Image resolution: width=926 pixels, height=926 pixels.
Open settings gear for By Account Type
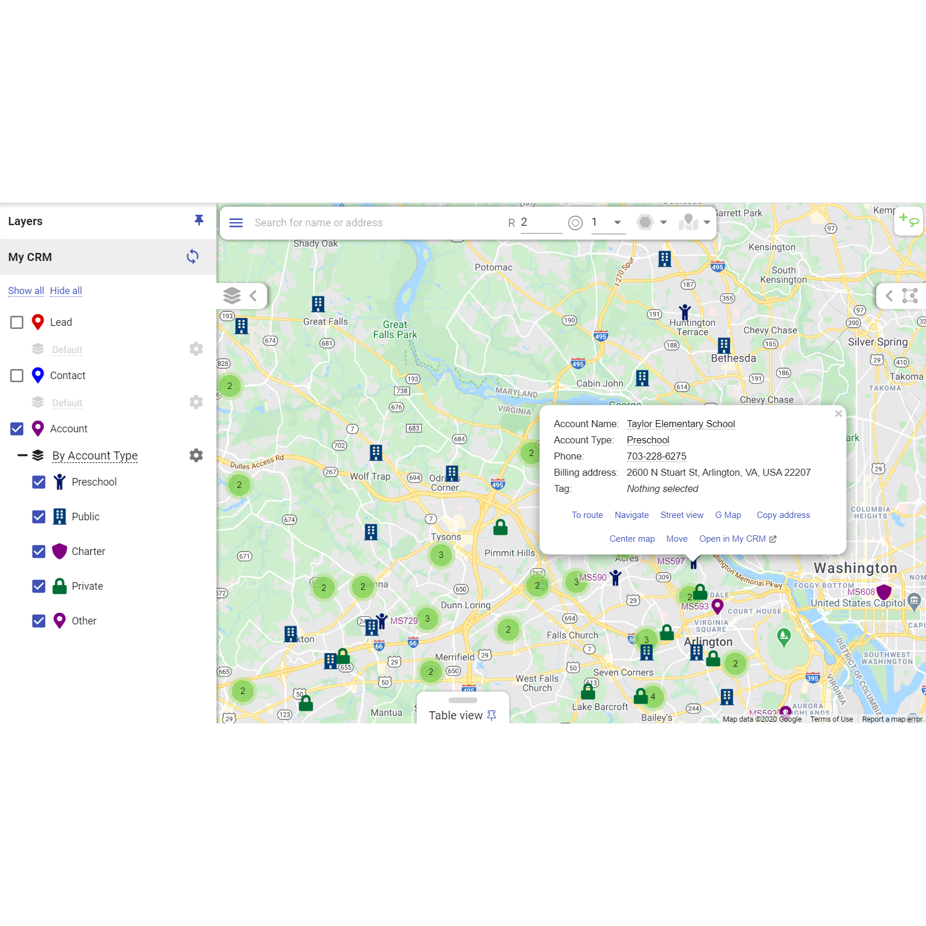pyautogui.click(x=196, y=455)
